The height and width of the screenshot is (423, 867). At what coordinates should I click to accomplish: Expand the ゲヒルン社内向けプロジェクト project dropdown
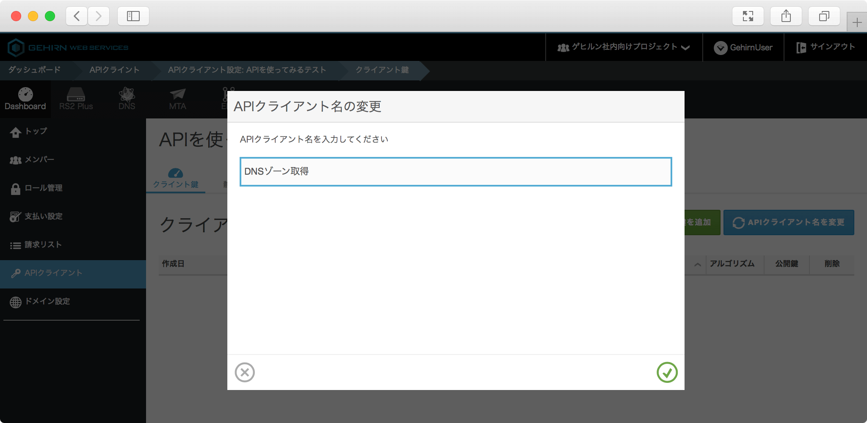624,47
